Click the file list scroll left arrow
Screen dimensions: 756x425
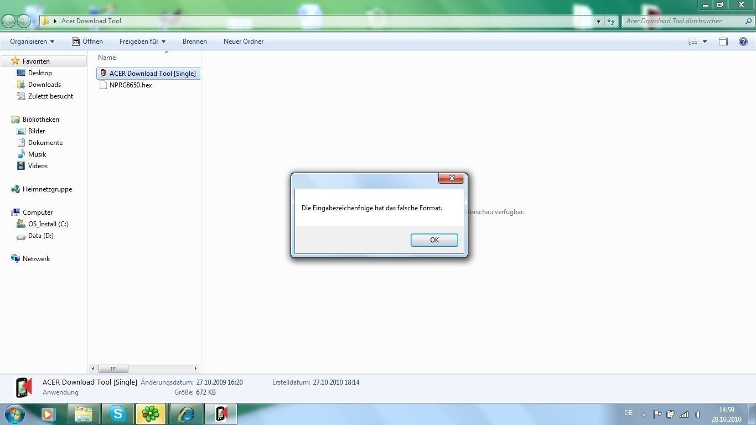(x=93, y=369)
